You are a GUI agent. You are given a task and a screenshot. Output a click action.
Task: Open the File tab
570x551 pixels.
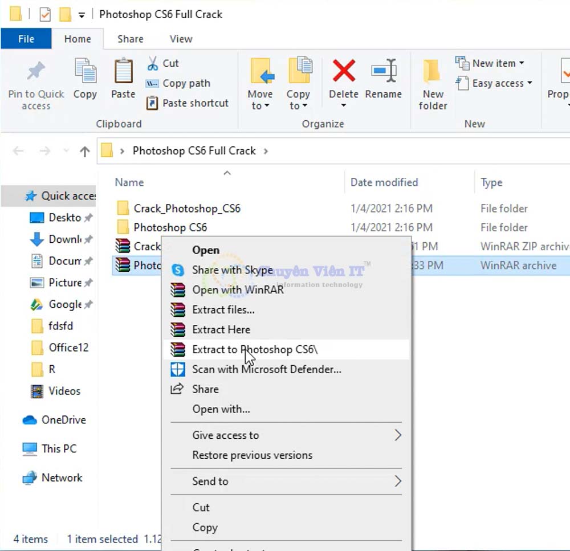(x=26, y=39)
